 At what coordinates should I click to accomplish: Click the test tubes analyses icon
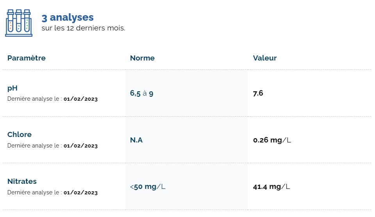pyautogui.click(x=19, y=23)
